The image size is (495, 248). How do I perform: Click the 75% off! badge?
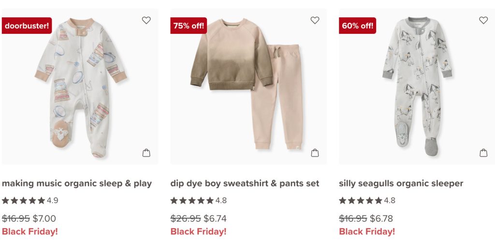coord(189,26)
